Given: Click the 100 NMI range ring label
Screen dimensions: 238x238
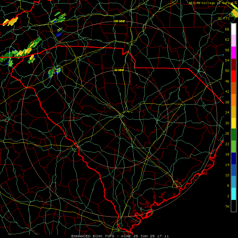Looking at the screenshot, I should pyautogui.click(x=119, y=21).
